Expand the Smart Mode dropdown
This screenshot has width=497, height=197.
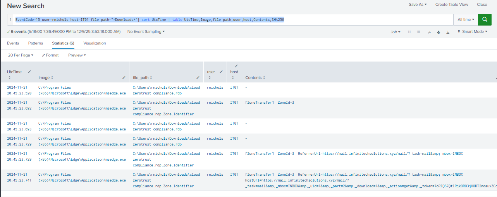point(473,32)
